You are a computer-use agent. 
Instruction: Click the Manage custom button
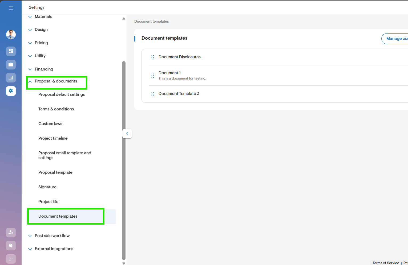tap(395, 39)
